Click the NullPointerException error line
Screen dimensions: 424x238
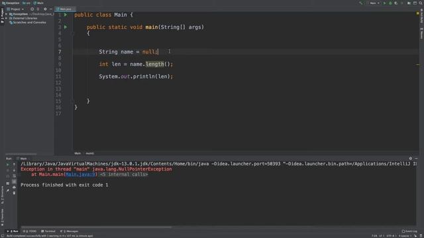96,169
